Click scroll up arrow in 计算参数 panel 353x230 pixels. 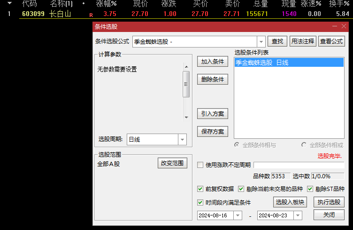tap(186, 67)
